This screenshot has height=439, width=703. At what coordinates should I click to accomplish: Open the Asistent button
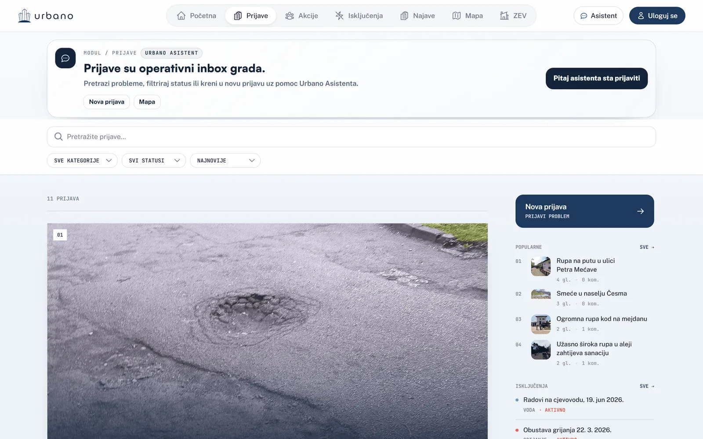point(598,16)
